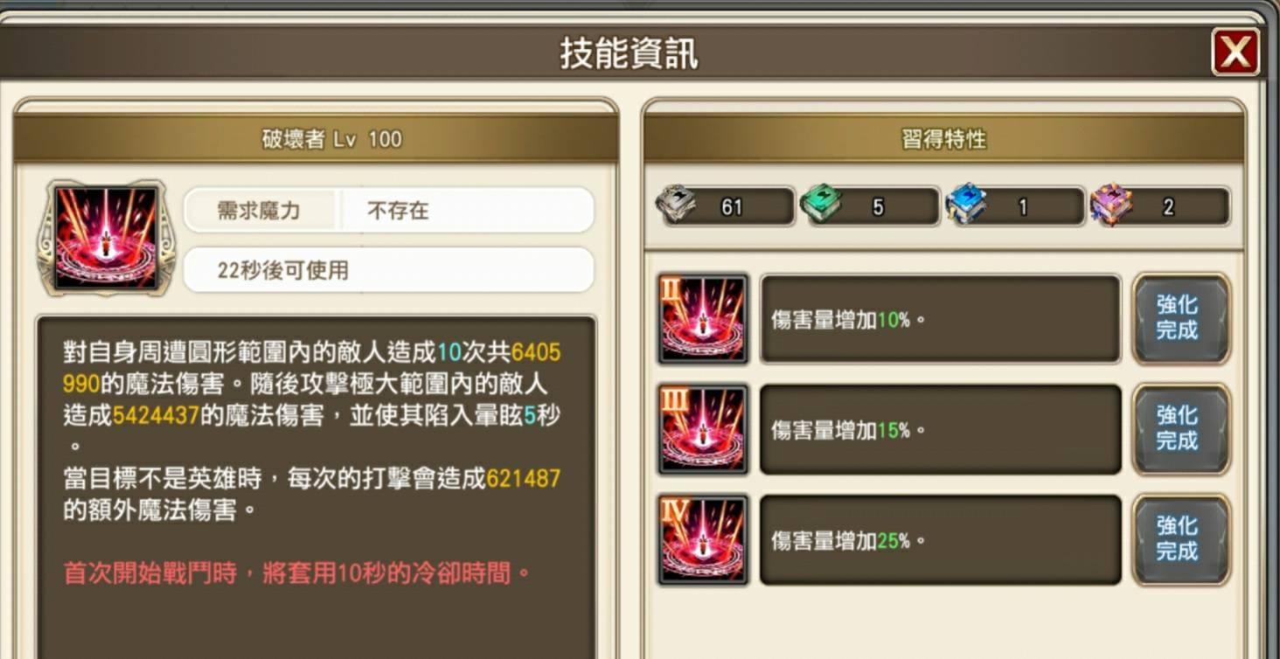Select the tier III trait skill icon
This screenshot has height=659, width=1280.
[x=703, y=429]
